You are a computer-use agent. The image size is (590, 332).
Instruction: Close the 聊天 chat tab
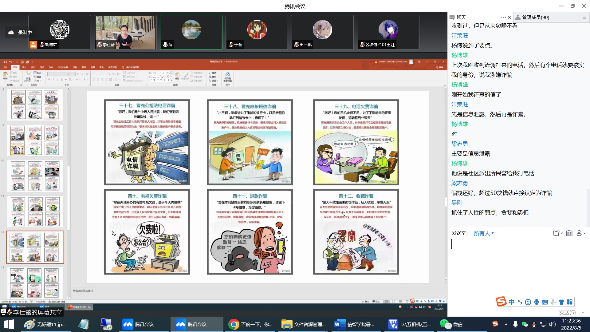click(509, 17)
